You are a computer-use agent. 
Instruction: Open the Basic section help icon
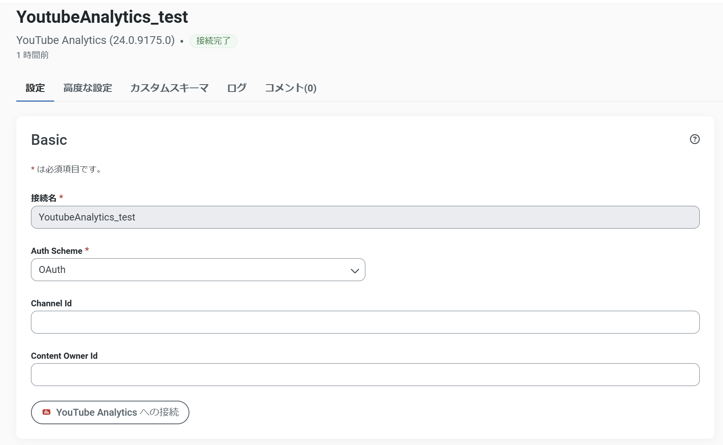694,139
